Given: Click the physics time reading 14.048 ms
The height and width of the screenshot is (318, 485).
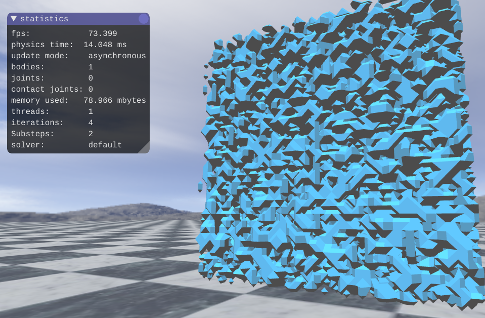Looking at the screenshot, I should tap(105, 45).
